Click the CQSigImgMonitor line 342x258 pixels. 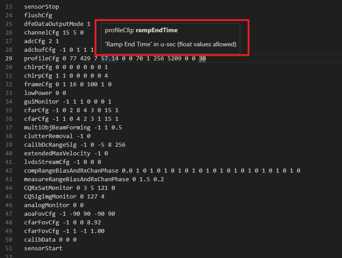[x=64, y=197]
